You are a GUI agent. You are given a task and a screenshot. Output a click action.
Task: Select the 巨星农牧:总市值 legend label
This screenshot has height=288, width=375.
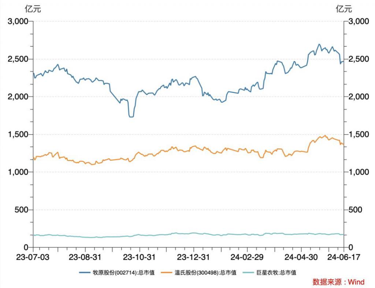(x=276, y=273)
